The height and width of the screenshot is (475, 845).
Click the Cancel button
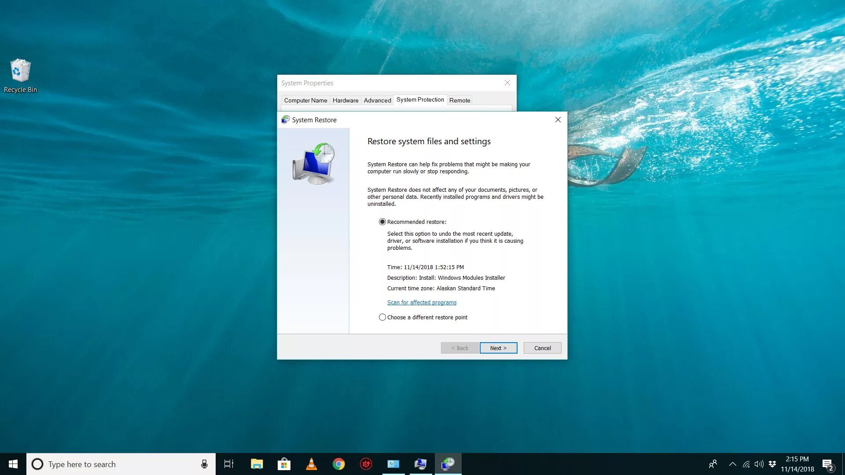point(542,348)
